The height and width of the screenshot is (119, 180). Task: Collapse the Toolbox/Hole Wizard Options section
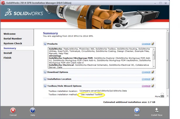(x=45, y=86)
